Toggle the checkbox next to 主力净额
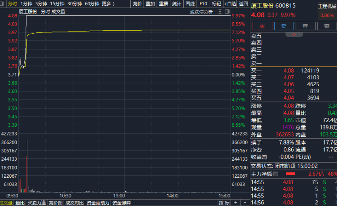Image resolution: width=337 pixels, height=206 pixels. [276, 174]
